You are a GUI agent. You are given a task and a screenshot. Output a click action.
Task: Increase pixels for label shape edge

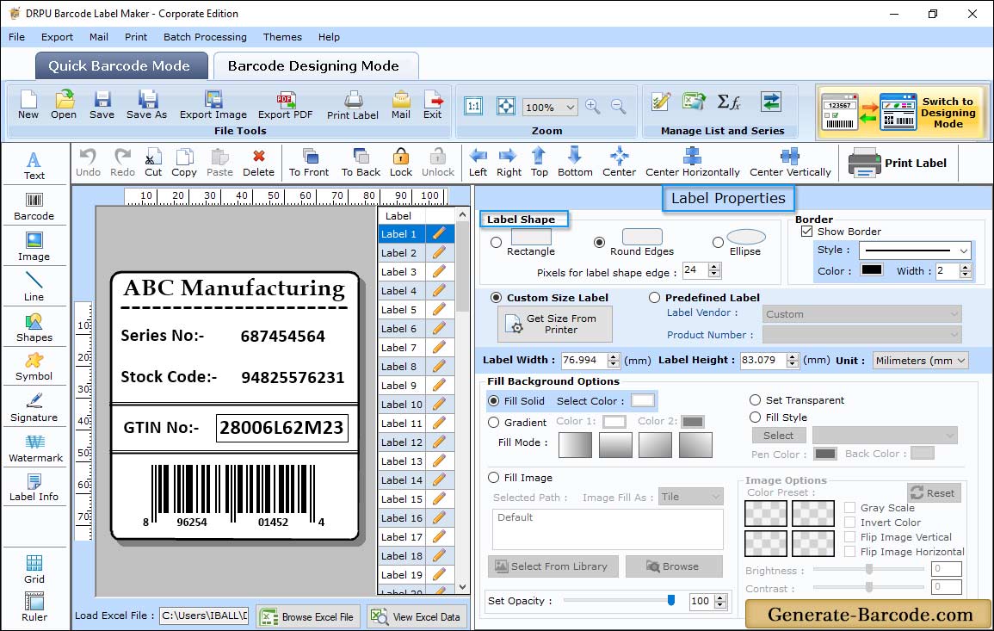[715, 267]
